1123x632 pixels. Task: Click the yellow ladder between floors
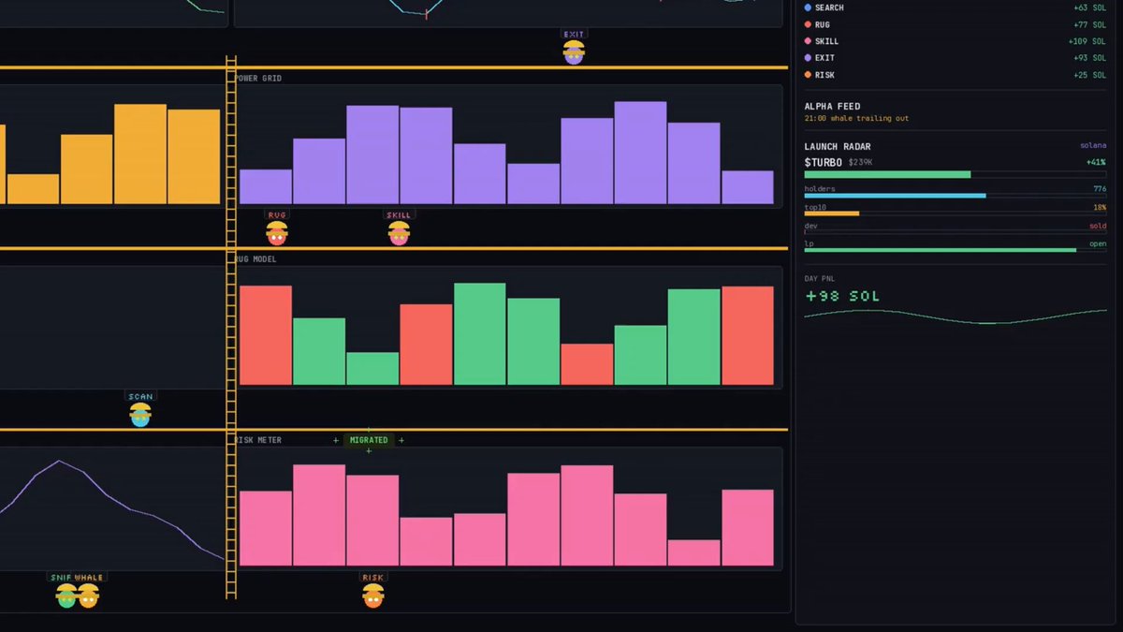231,328
